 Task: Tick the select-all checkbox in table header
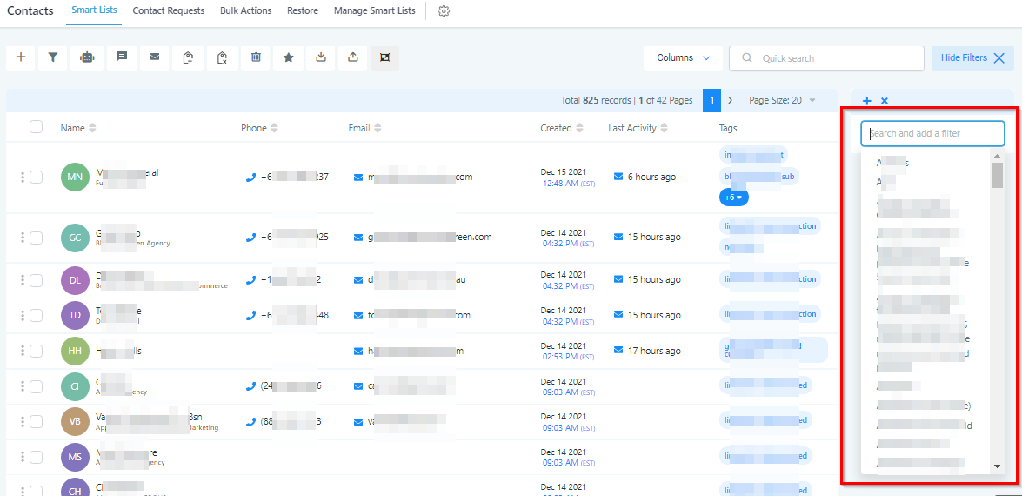click(36, 127)
